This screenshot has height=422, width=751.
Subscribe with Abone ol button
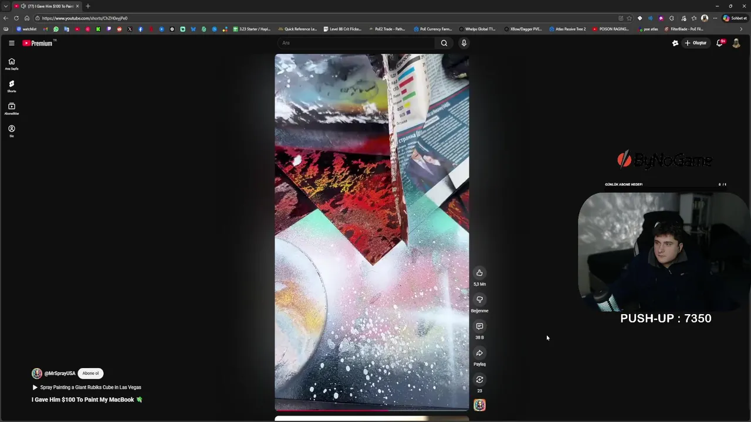click(x=90, y=373)
